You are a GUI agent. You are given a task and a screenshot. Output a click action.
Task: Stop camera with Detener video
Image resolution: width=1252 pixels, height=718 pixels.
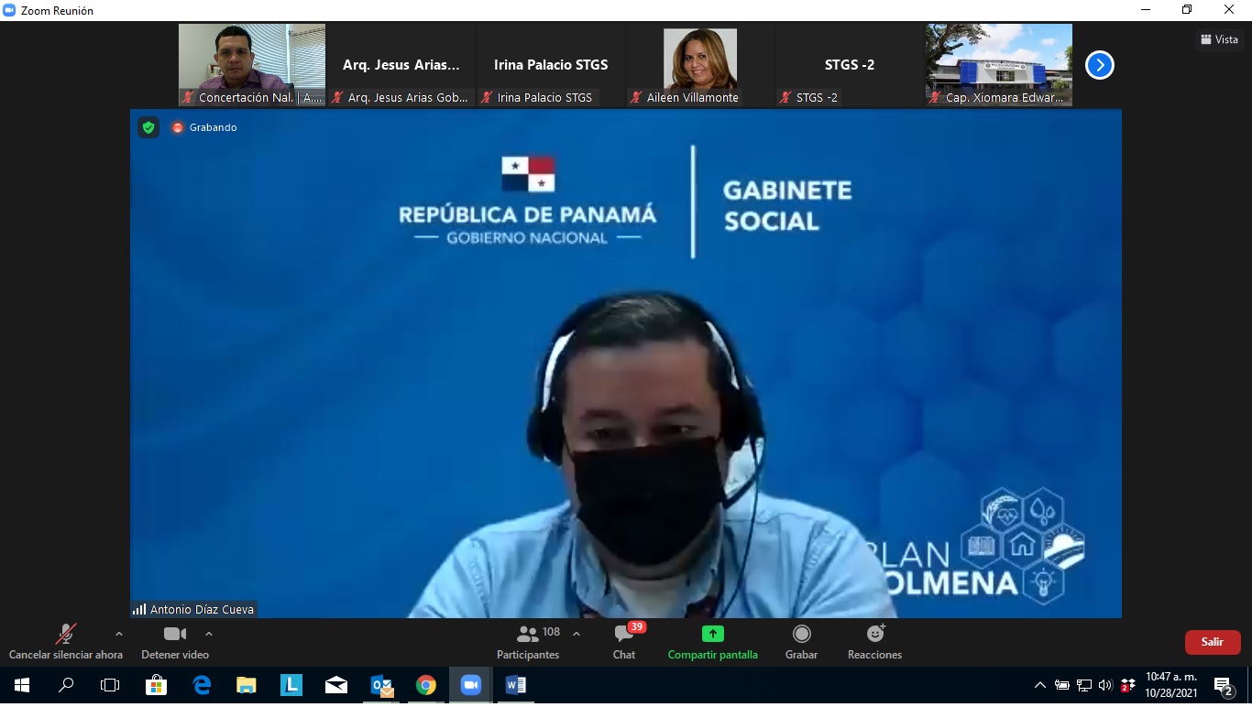(x=174, y=642)
